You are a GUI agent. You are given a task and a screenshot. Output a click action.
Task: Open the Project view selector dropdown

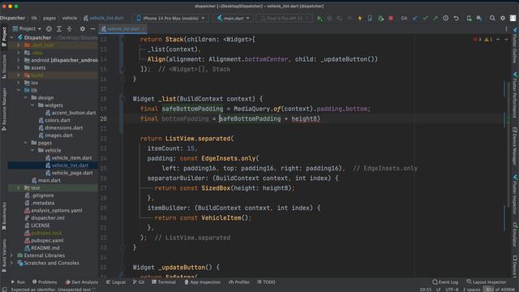[27, 29]
